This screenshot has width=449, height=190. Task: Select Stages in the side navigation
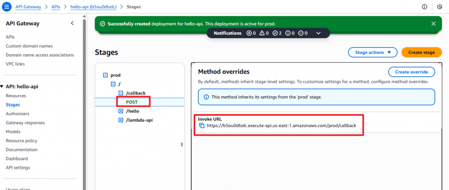tap(13, 105)
